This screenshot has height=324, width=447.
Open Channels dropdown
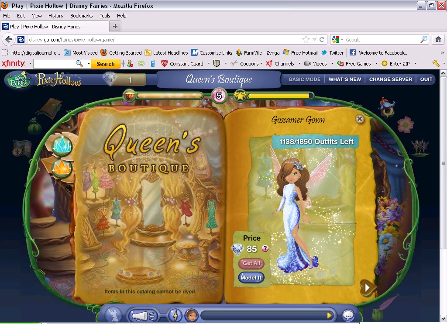click(x=299, y=64)
